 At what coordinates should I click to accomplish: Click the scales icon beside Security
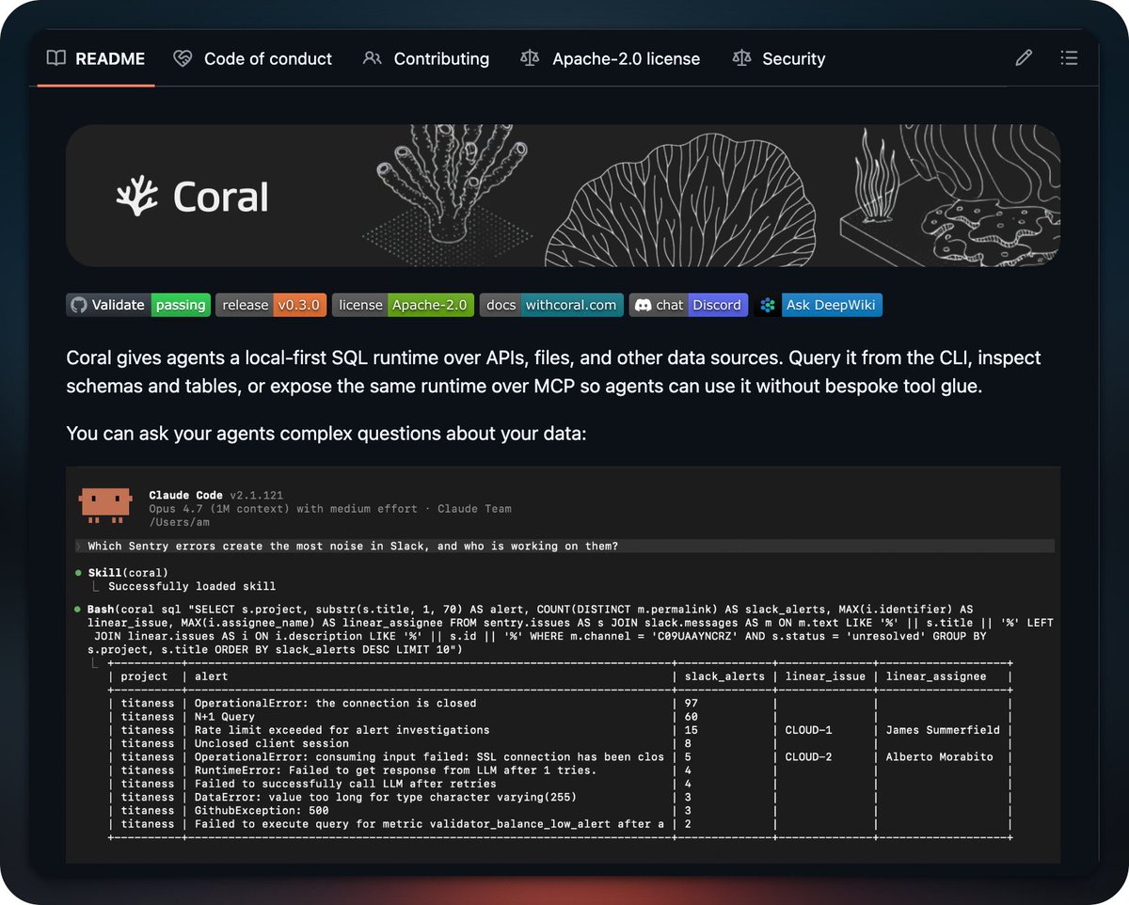pyautogui.click(x=741, y=58)
